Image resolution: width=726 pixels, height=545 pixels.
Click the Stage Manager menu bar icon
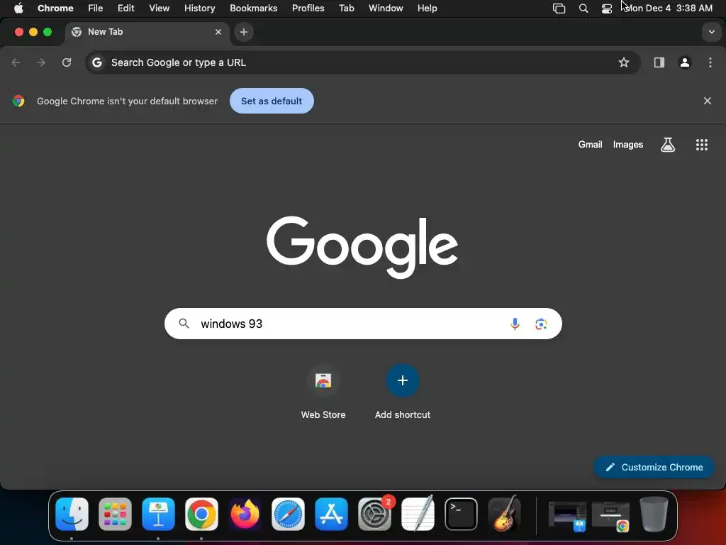[x=559, y=9]
